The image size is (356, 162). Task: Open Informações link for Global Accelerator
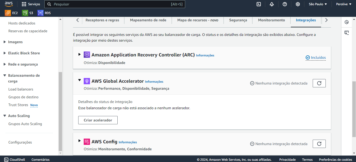154,82
